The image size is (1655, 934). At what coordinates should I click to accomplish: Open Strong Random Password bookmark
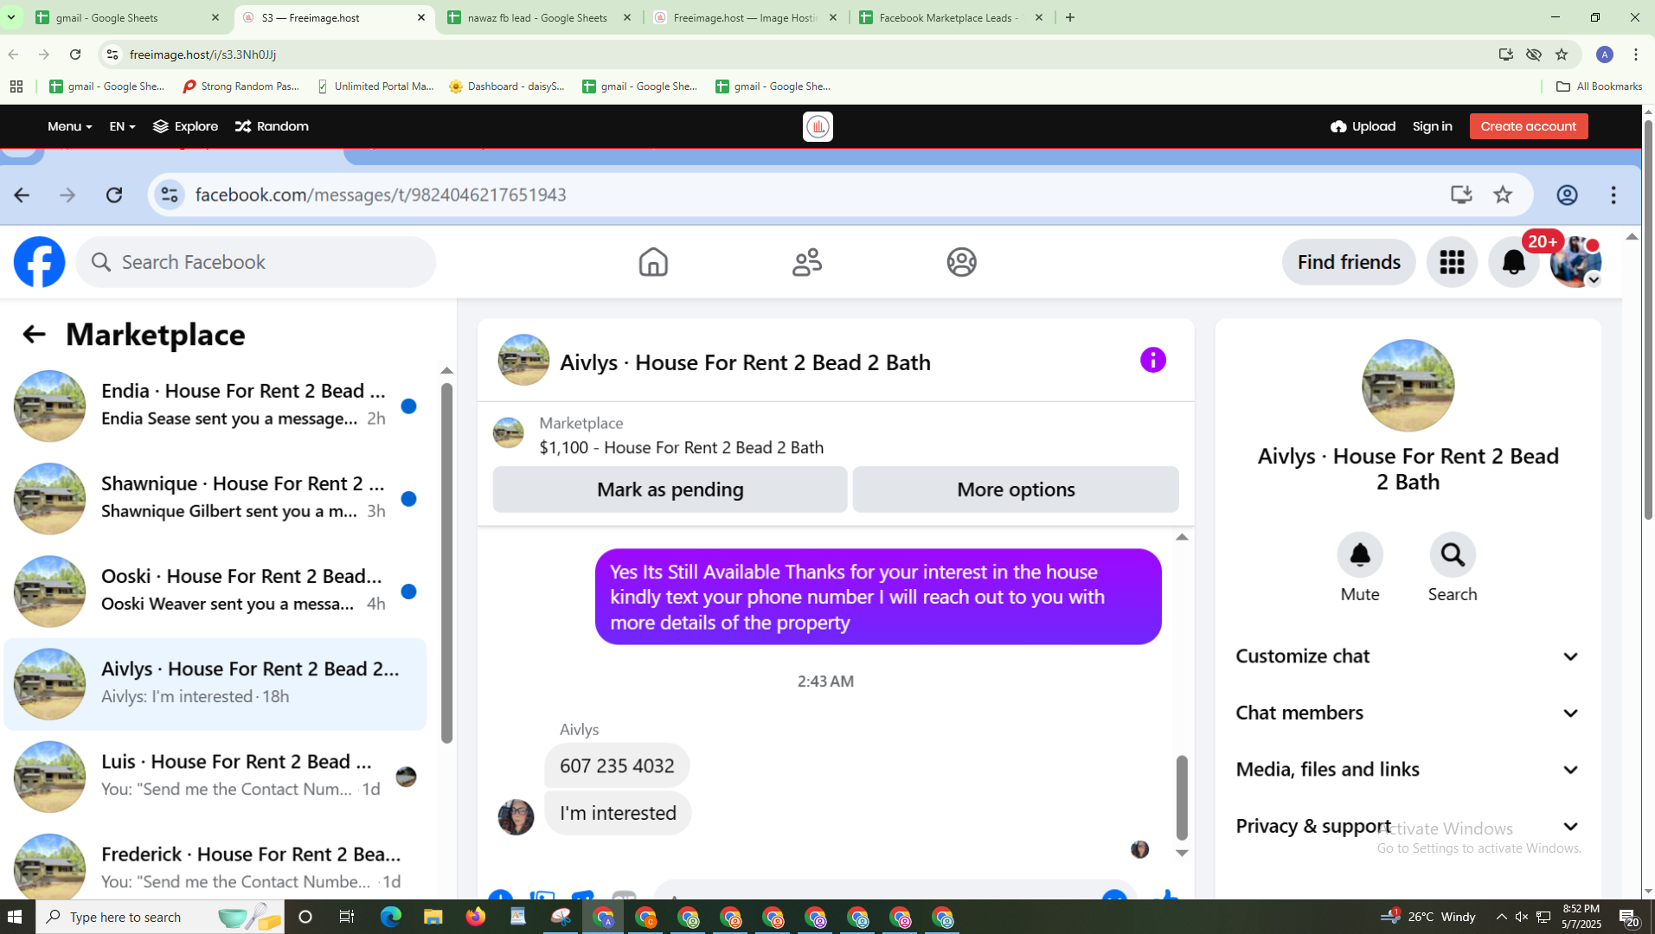coord(241,86)
